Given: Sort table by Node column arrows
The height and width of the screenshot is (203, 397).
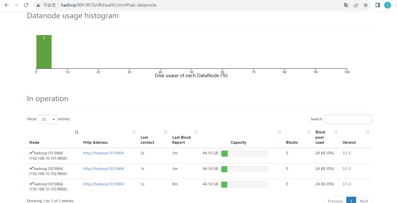Looking at the screenshot, I should (77, 132).
